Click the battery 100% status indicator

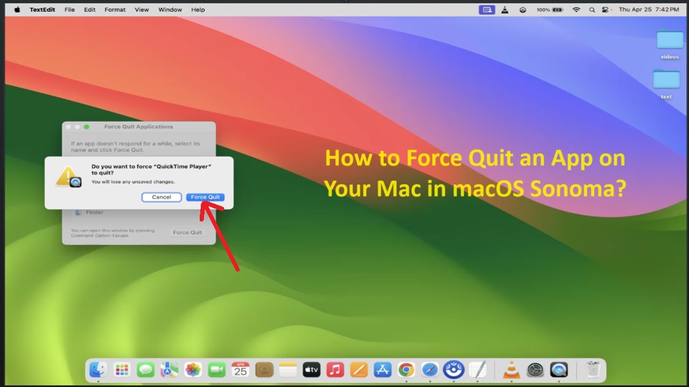click(x=549, y=10)
